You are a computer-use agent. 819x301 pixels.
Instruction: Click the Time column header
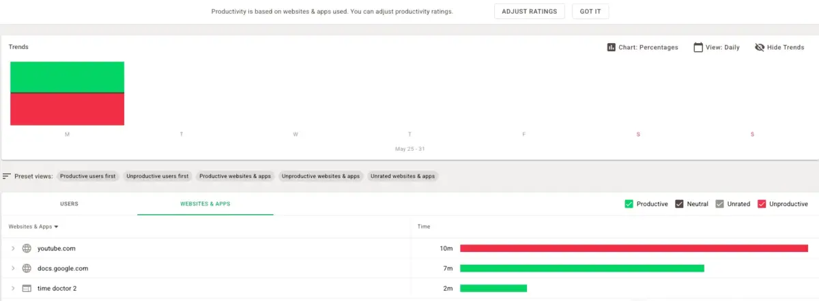pyautogui.click(x=424, y=227)
